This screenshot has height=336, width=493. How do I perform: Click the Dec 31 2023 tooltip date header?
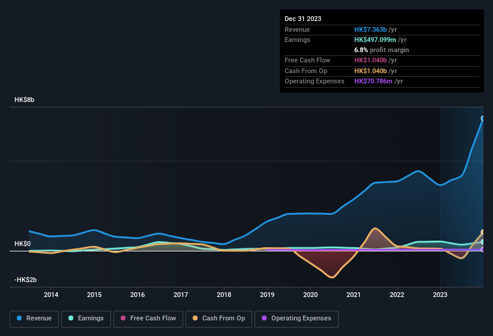303,19
